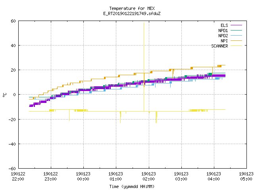Click the 'Temperature for MEX' chart title
Viewport: 254px width, 190px height.
click(132, 8)
